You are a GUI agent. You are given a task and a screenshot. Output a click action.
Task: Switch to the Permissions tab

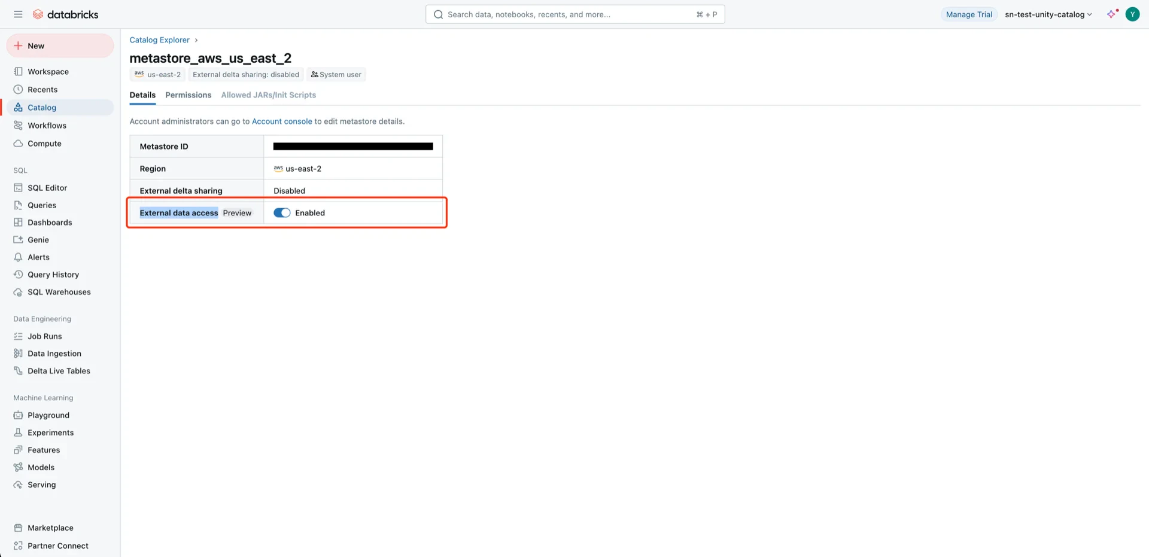pyautogui.click(x=189, y=95)
